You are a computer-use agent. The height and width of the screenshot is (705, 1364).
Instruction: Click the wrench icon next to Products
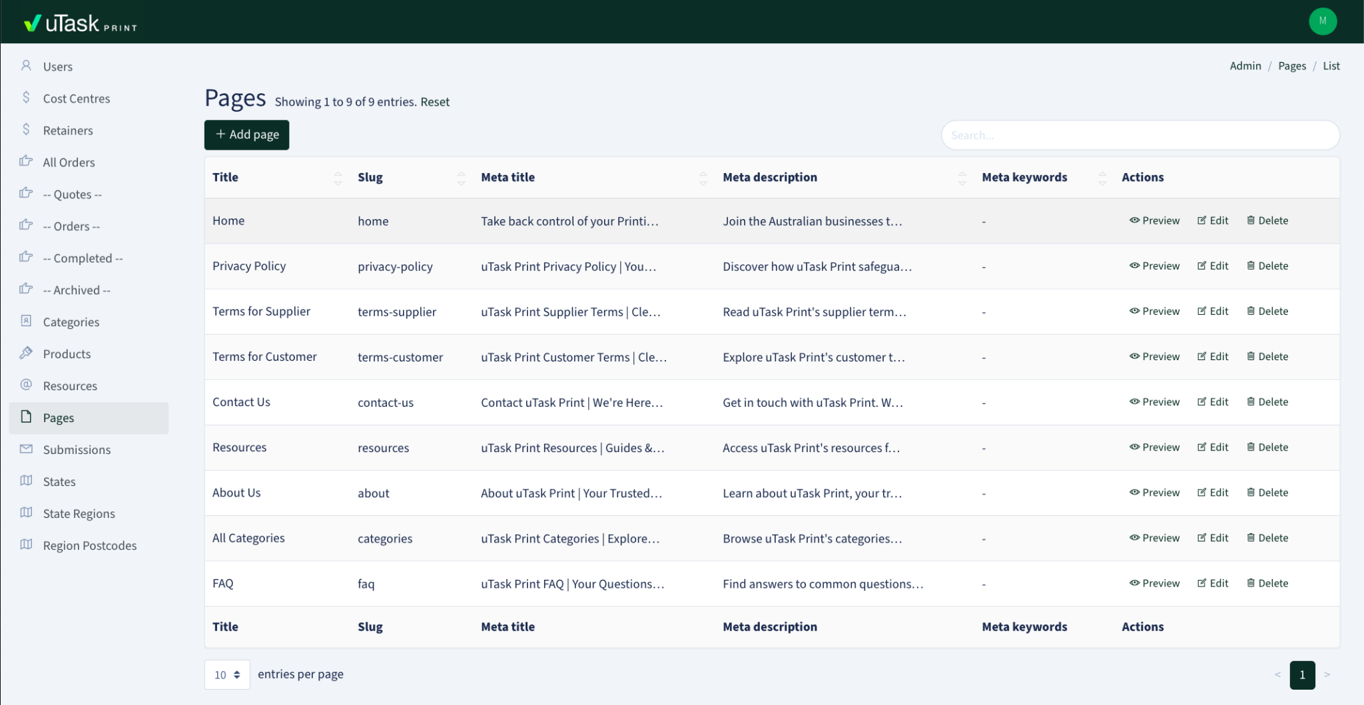click(26, 353)
